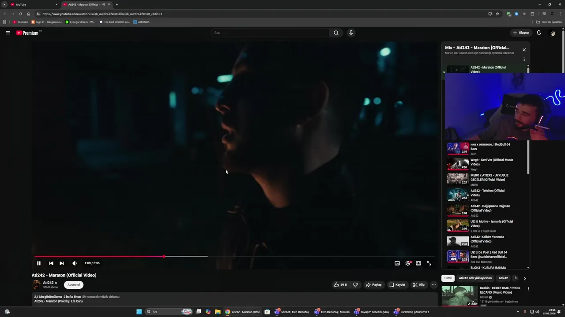
Task: Open the Eypego Stream bookmark
Action: coord(80,22)
